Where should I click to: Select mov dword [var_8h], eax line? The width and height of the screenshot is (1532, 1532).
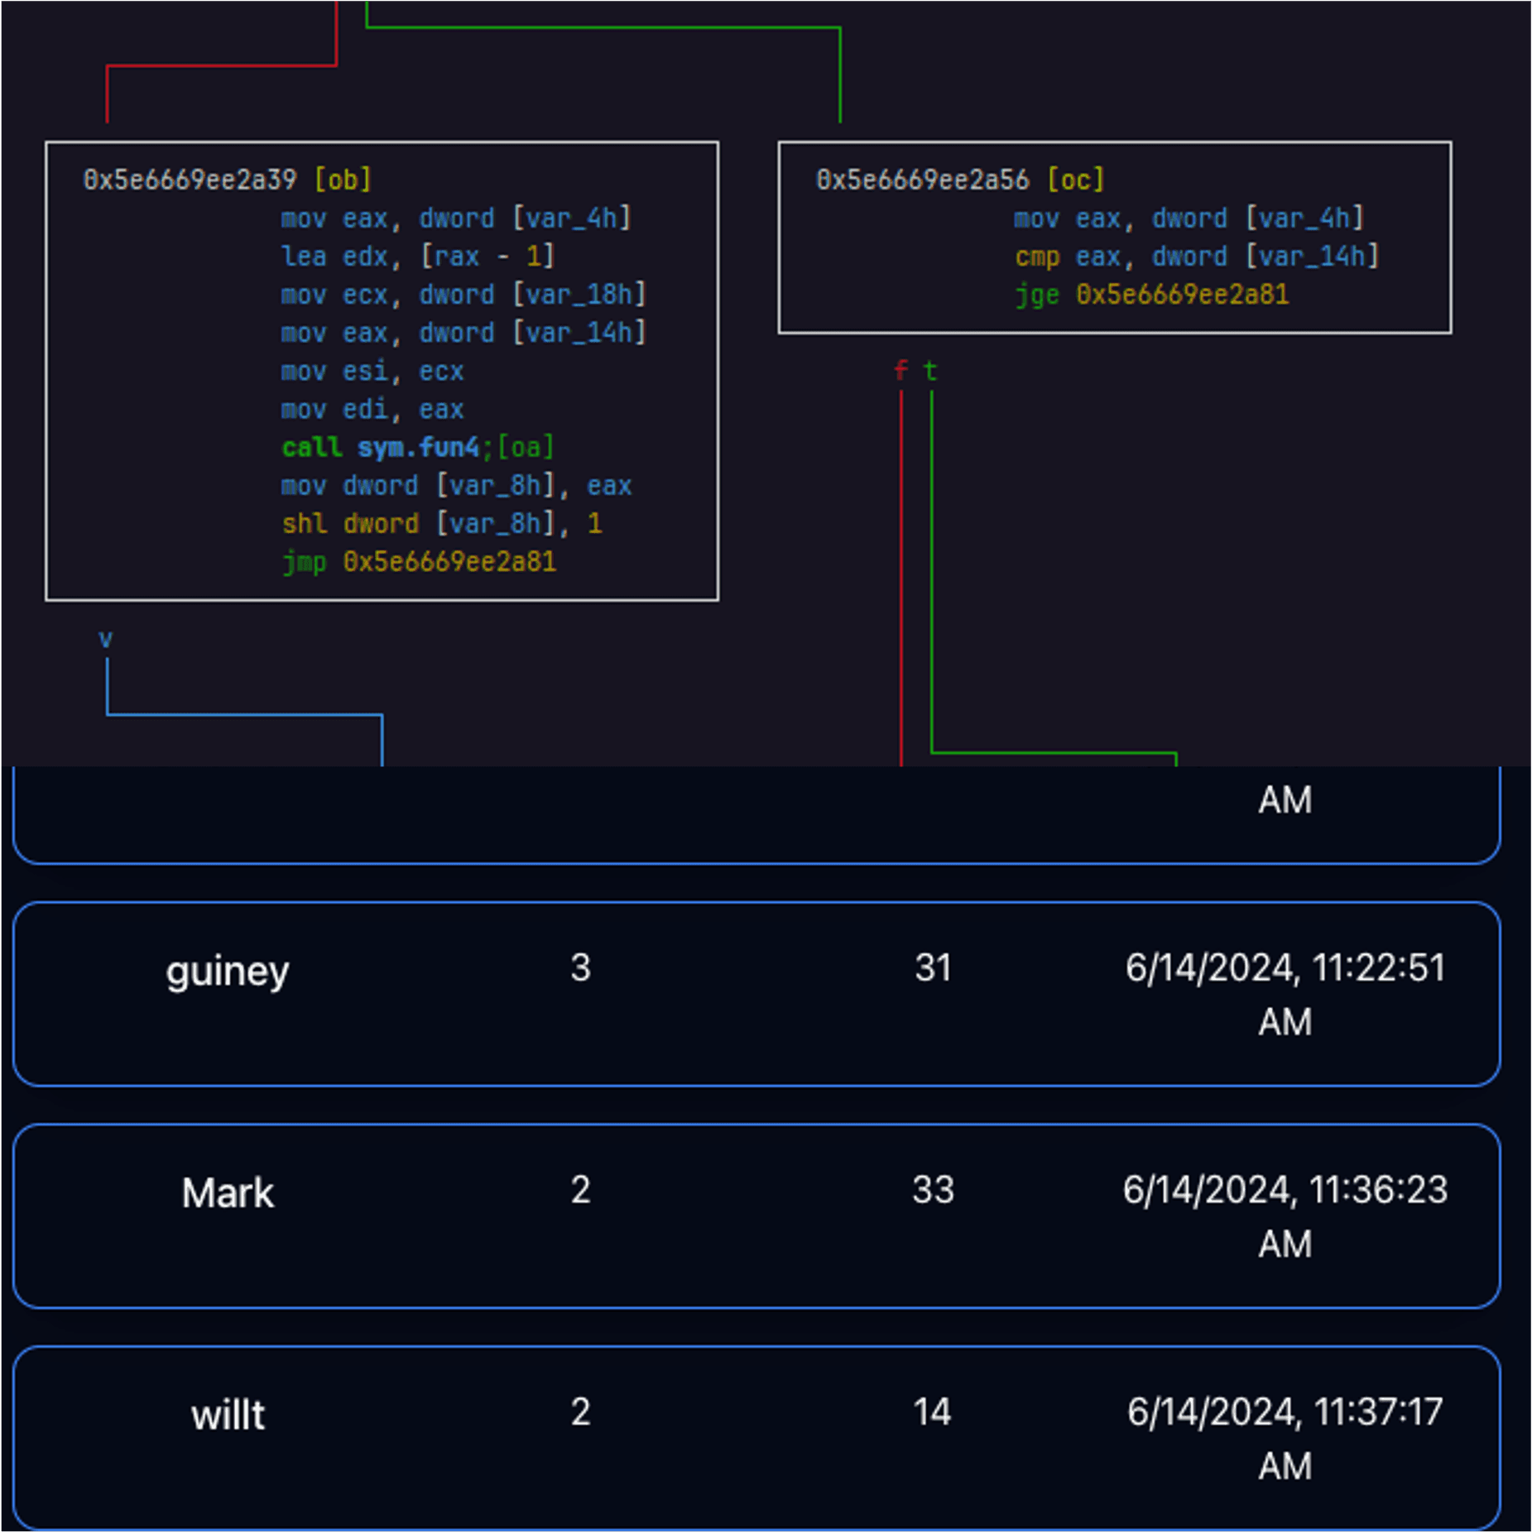coord(457,485)
